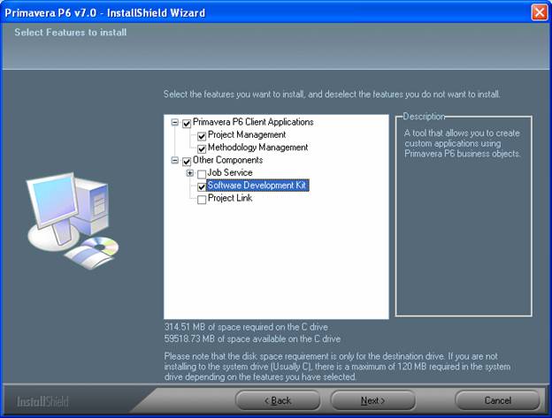The image size is (552, 418).
Task: Select the Software Development Kit item
Action: pos(257,186)
